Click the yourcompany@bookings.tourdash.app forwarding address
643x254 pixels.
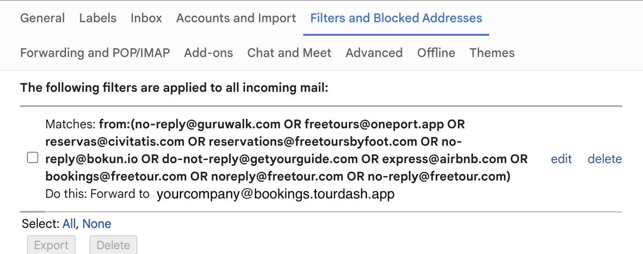[x=275, y=194]
